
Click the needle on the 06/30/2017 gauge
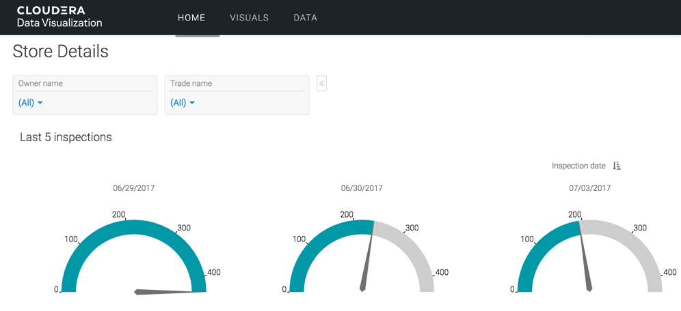[x=367, y=259]
